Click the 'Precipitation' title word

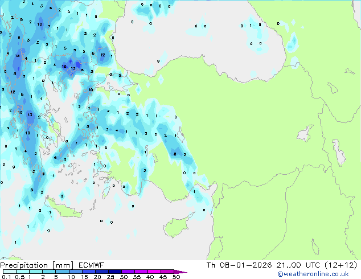click(x=24, y=265)
